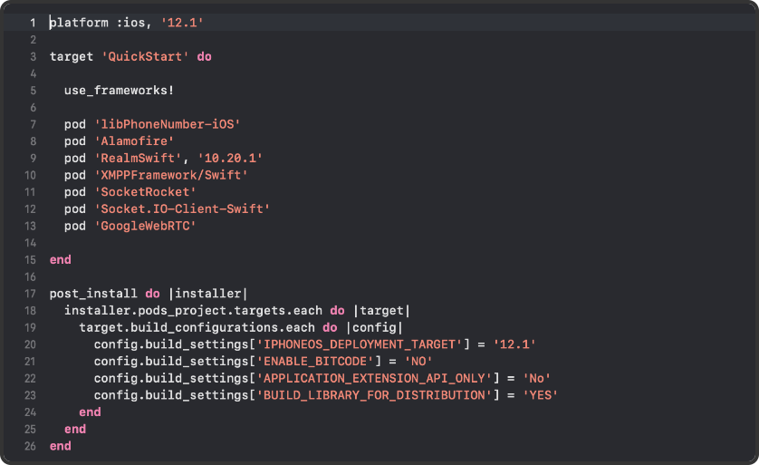Click the 'Socket.IO-Client-Swift' pod string
The height and width of the screenshot is (465, 759).
pos(181,209)
